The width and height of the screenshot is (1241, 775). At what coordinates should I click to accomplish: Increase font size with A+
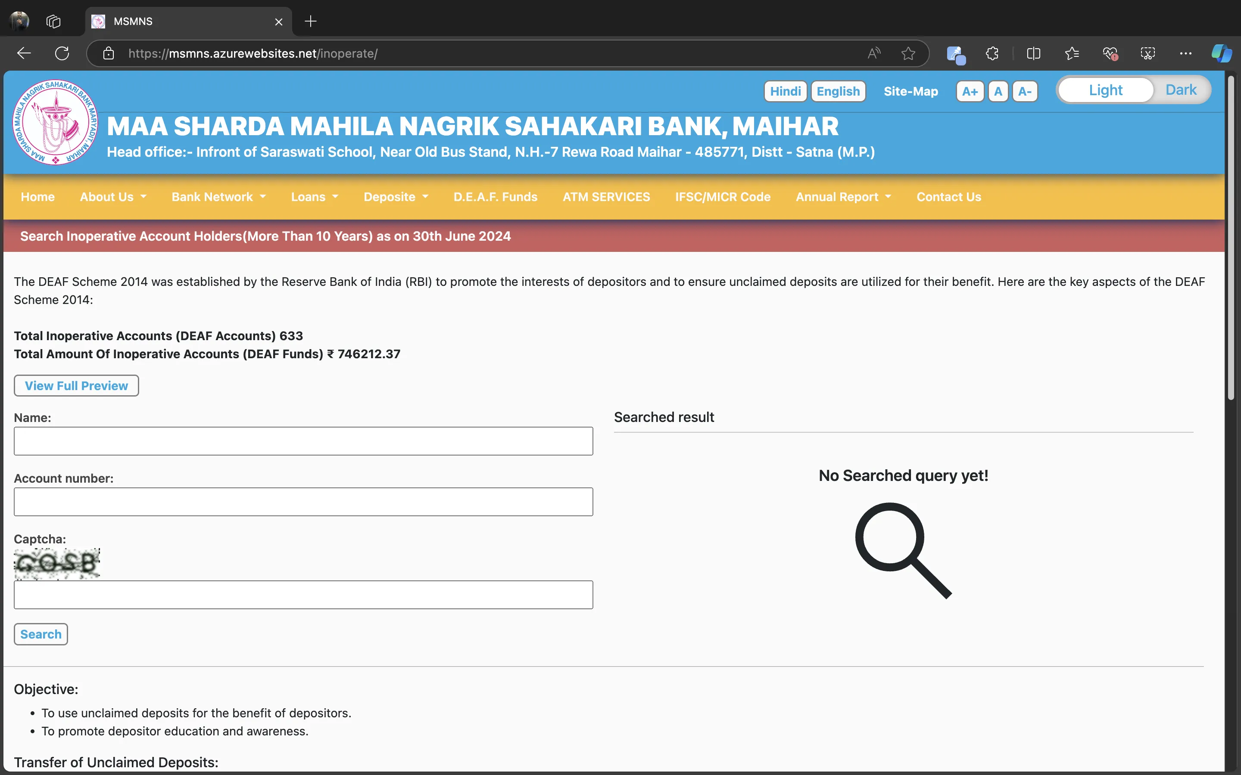970,91
